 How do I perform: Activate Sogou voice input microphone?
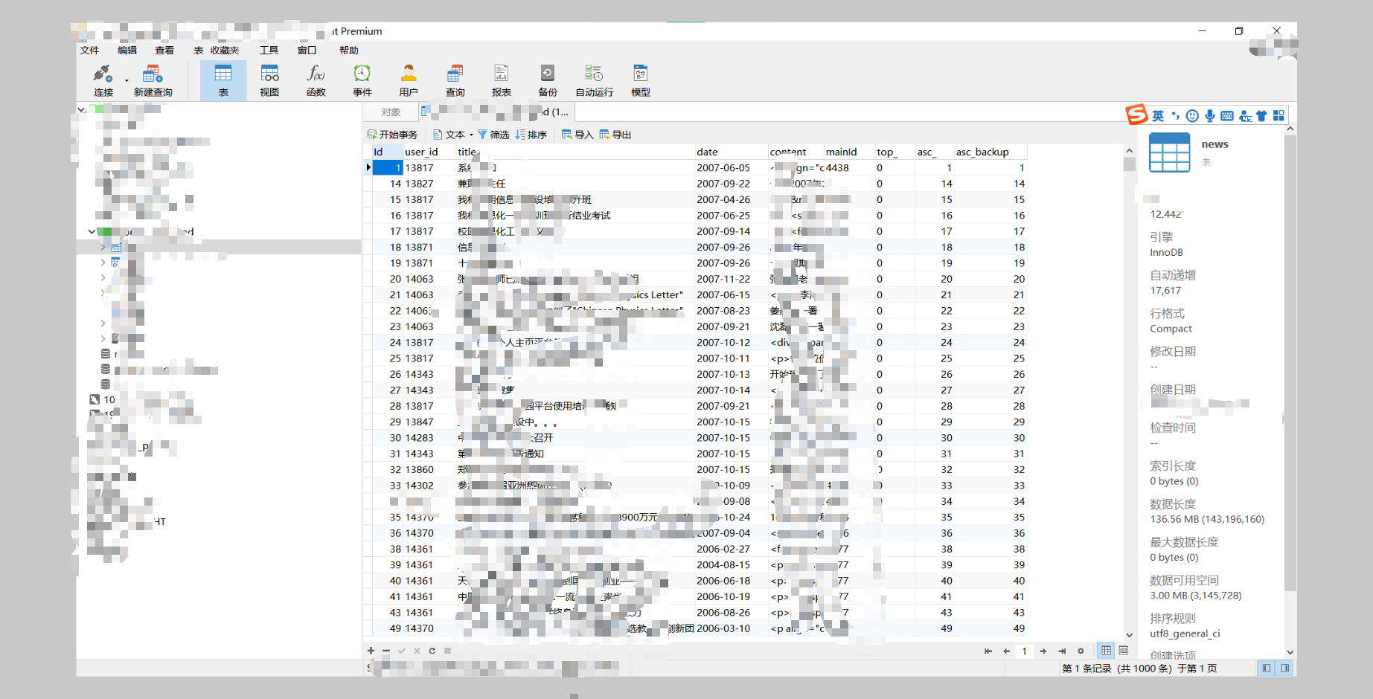(1210, 115)
